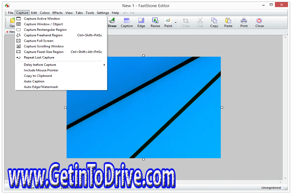The height and width of the screenshot is (194, 292).
Task: Open the Settings menu
Action: [x=103, y=13]
